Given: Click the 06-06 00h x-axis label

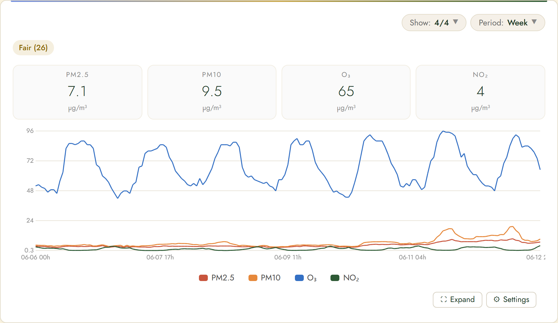Looking at the screenshot, I should [x=36, y=257].
